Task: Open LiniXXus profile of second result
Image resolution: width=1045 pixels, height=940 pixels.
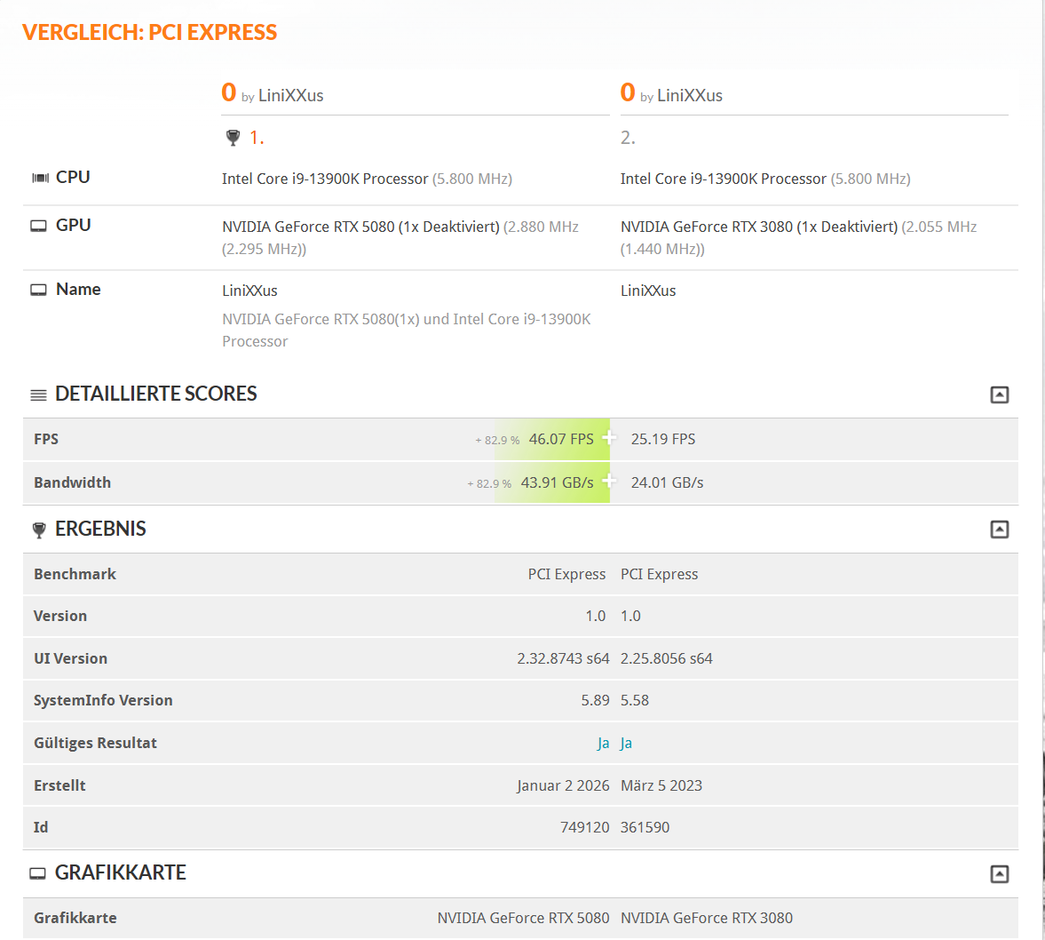Action: pyautogui.click(x=690, y=96)
